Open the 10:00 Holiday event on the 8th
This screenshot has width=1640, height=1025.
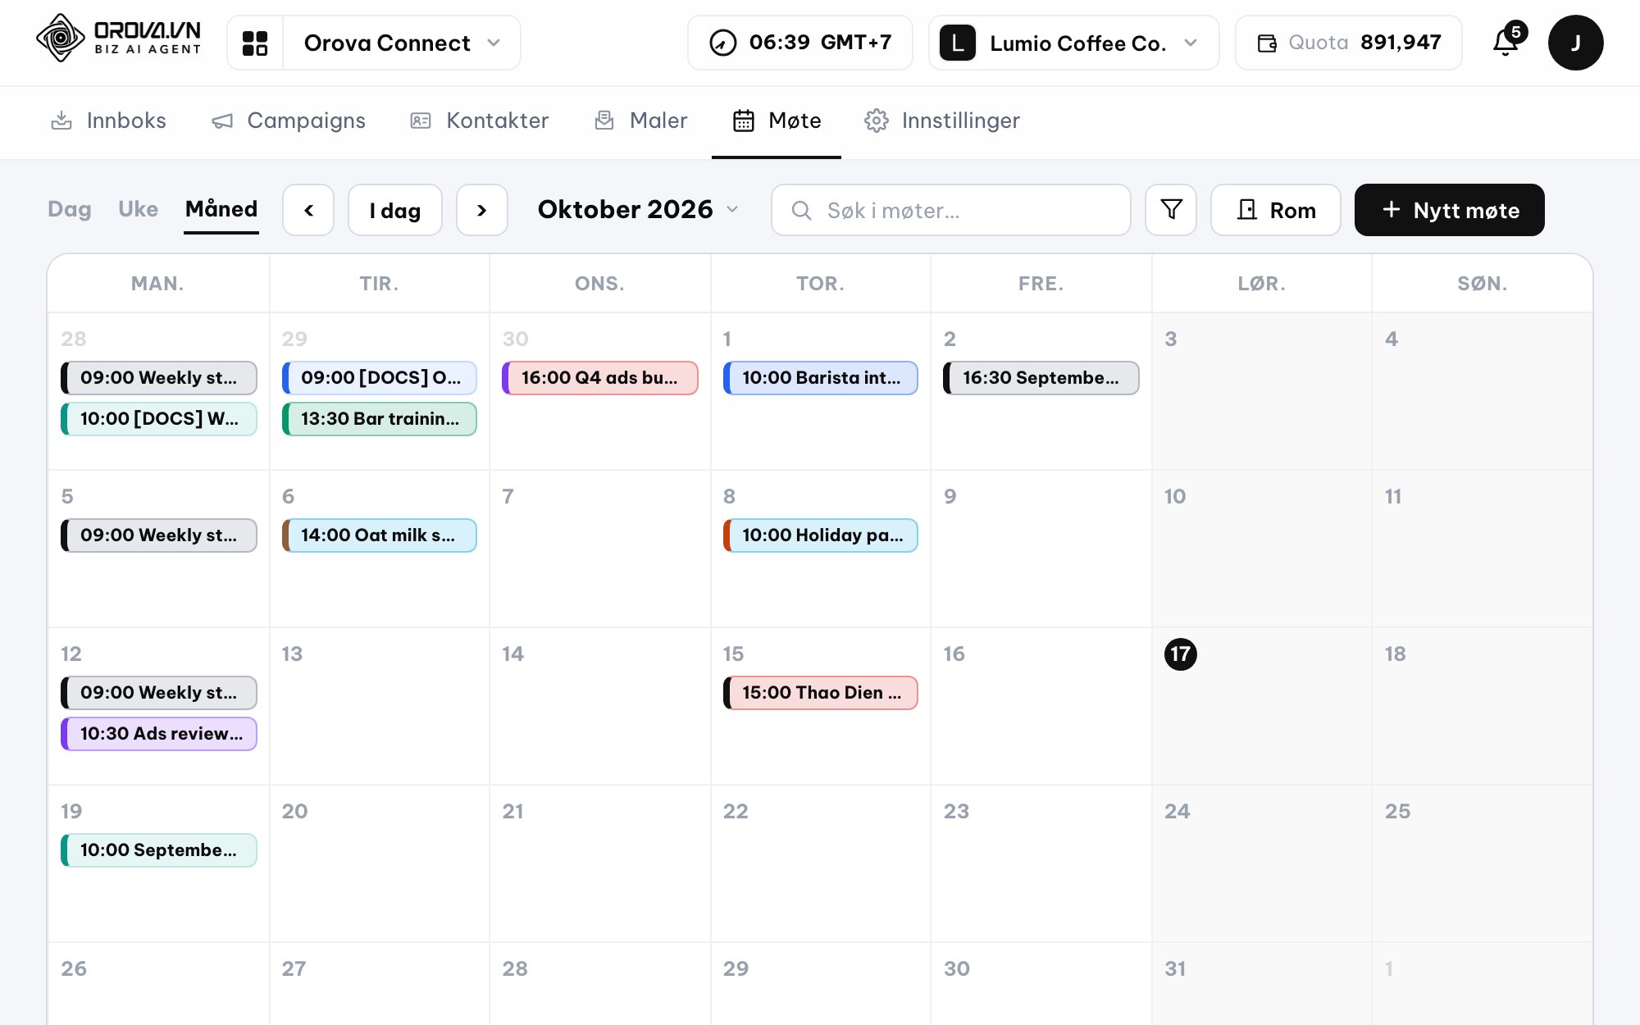[821, 535]
